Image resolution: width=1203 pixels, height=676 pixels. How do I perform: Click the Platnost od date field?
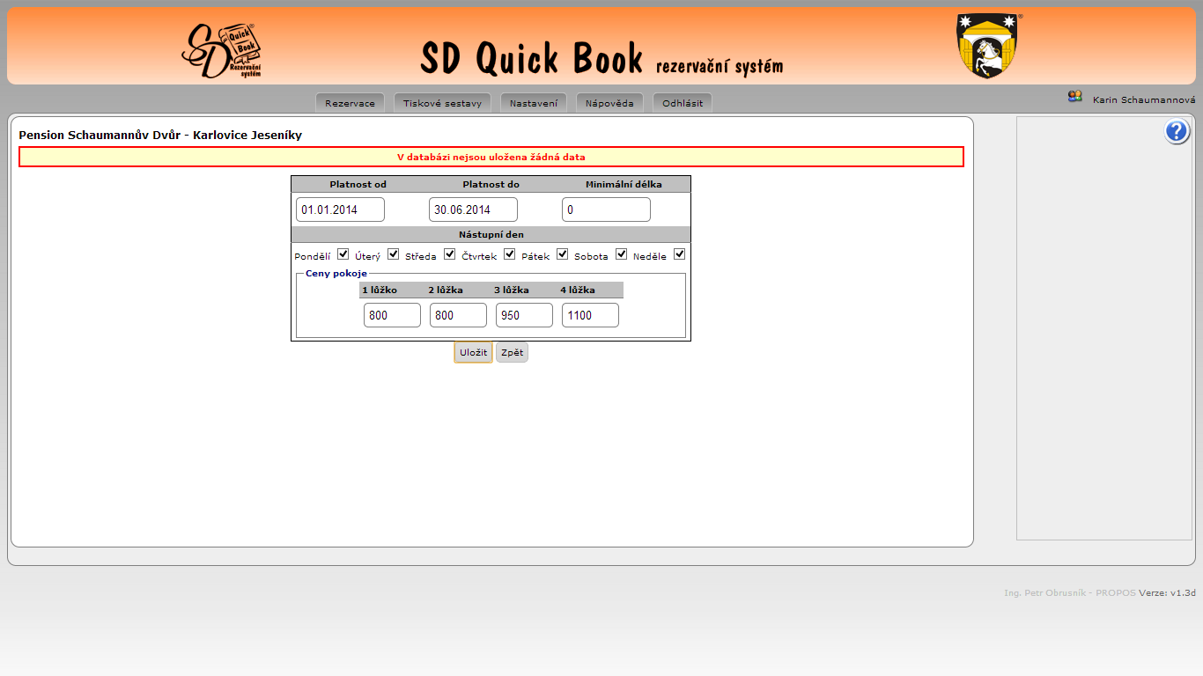pos(340,209)
